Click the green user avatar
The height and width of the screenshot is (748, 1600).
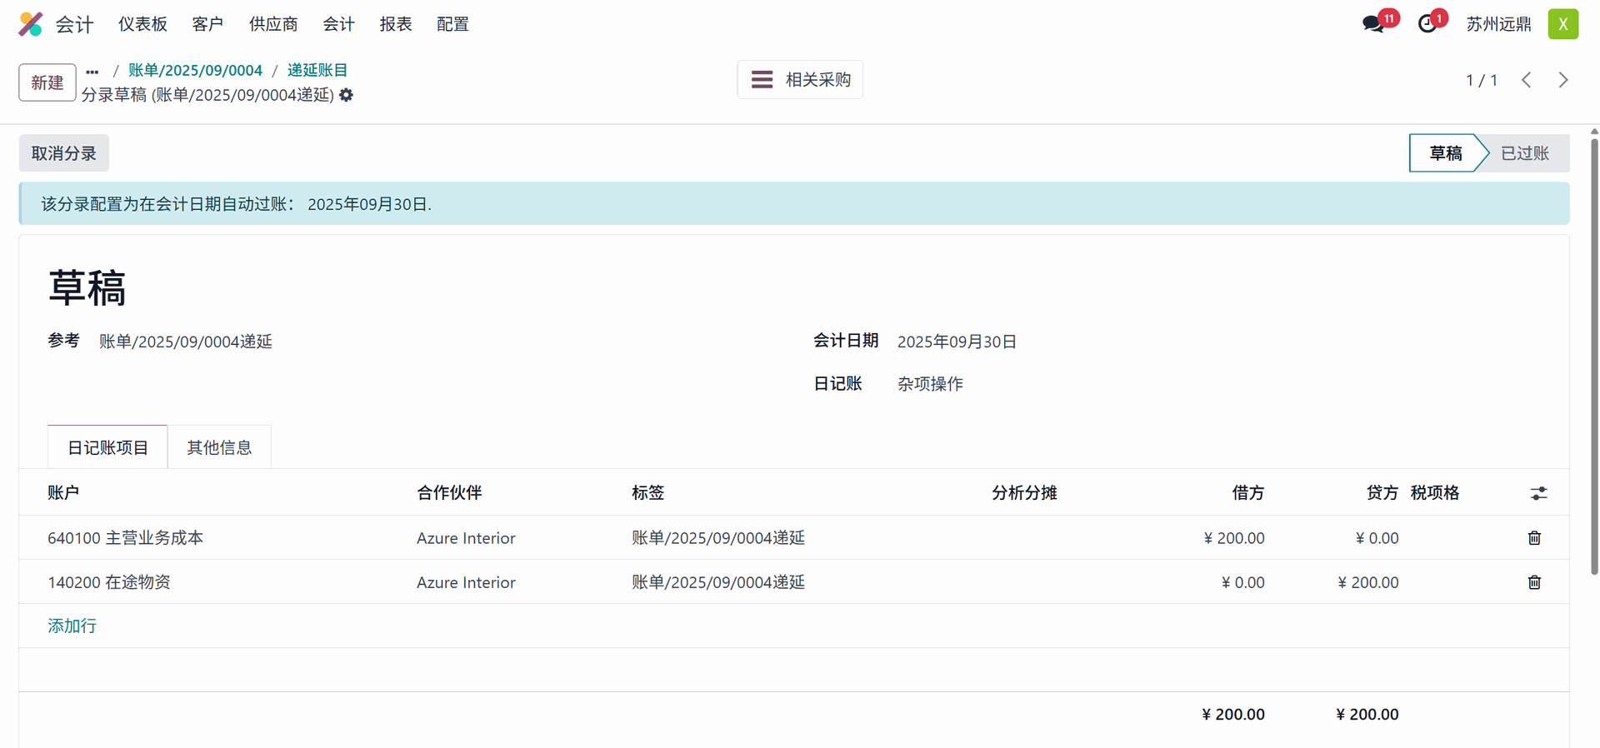click(1562, 24)
